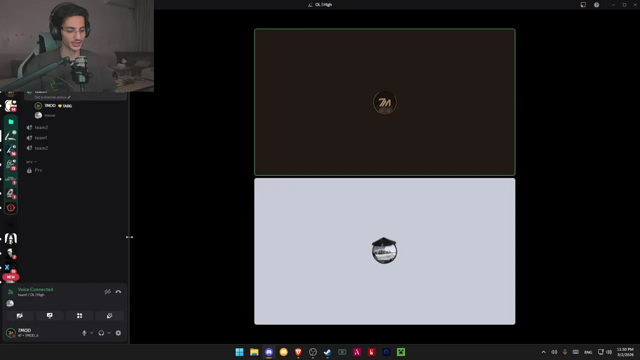Open Voice Connected details
Image resolution: width=640 pixels, height=360 pixels.
pyautogui.click(x=35, y=289)
